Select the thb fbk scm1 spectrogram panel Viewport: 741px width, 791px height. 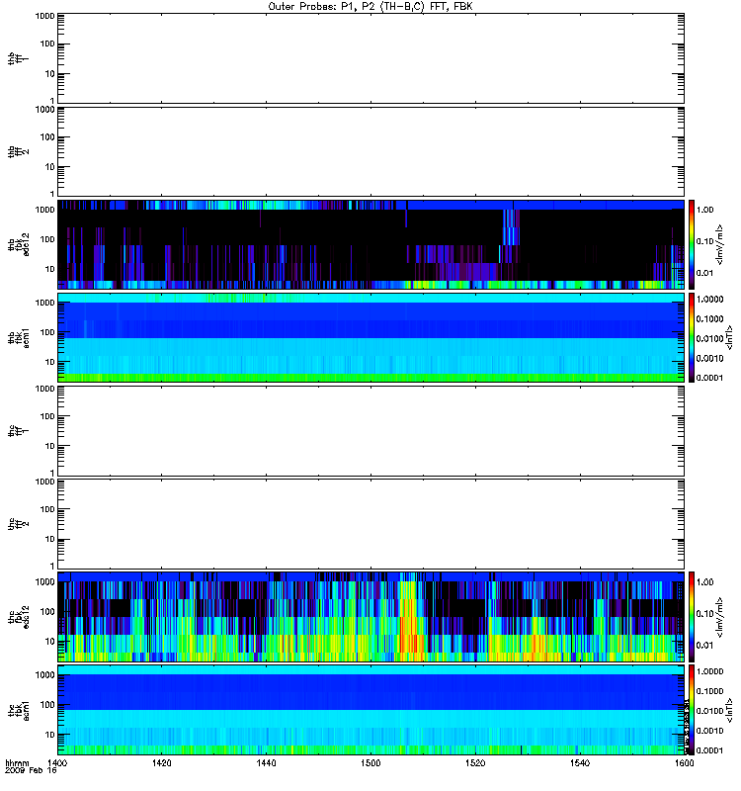click(371, 337)
